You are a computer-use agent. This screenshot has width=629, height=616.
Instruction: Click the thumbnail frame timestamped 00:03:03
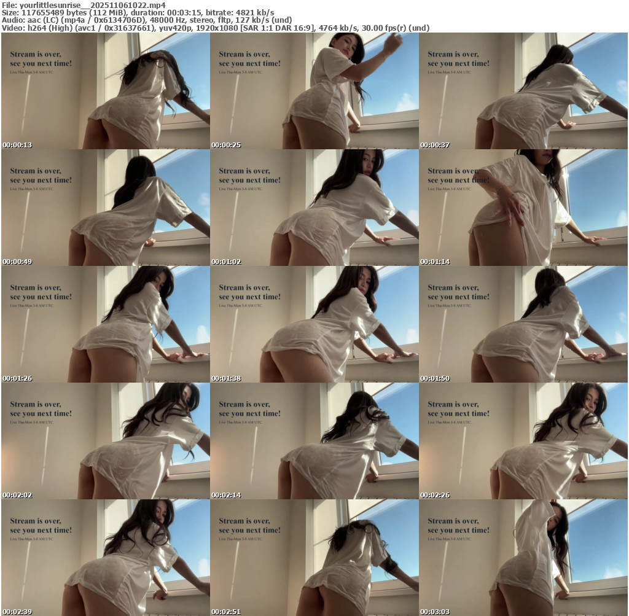pos(523,558)
